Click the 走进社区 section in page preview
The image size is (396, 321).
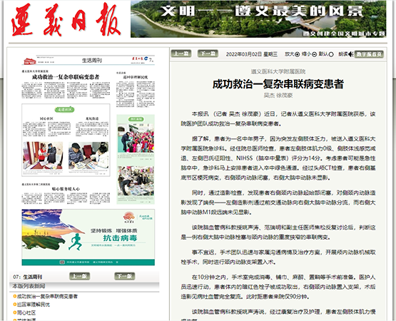click(66, 140)
